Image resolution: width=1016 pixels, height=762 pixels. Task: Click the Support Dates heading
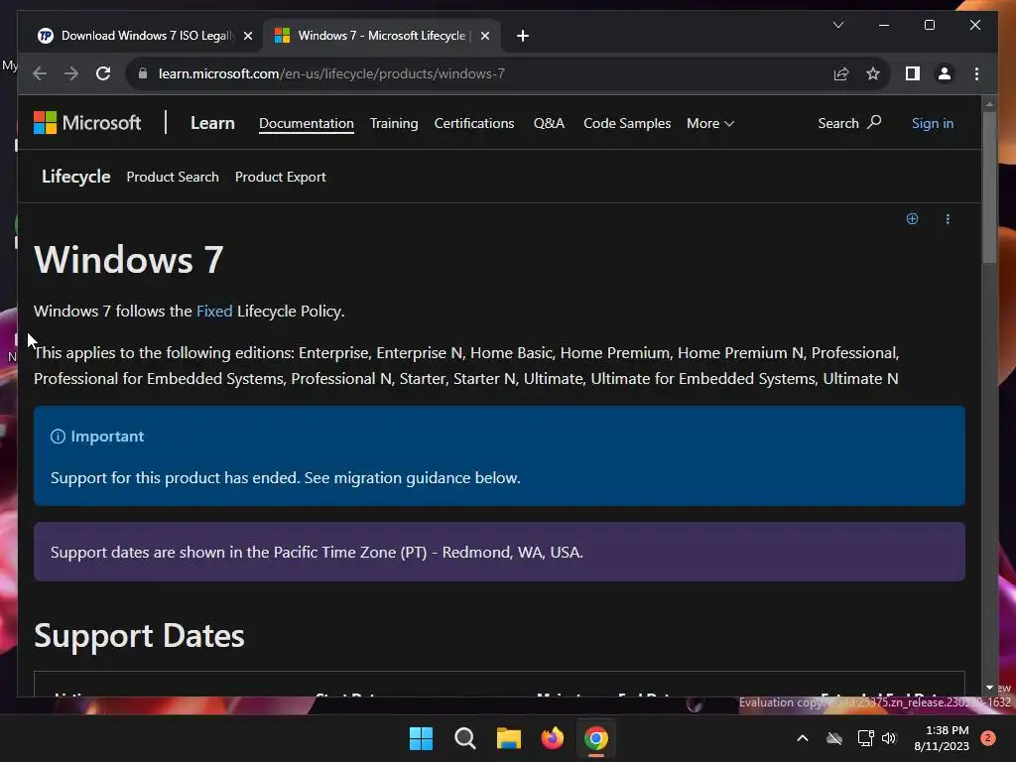[x=139, y=635]
